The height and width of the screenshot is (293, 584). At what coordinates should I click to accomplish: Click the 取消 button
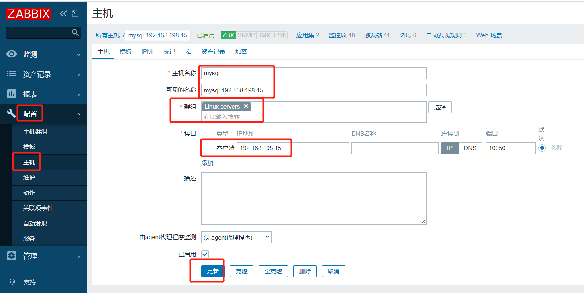pyautogui.click(x=333, y=271)
